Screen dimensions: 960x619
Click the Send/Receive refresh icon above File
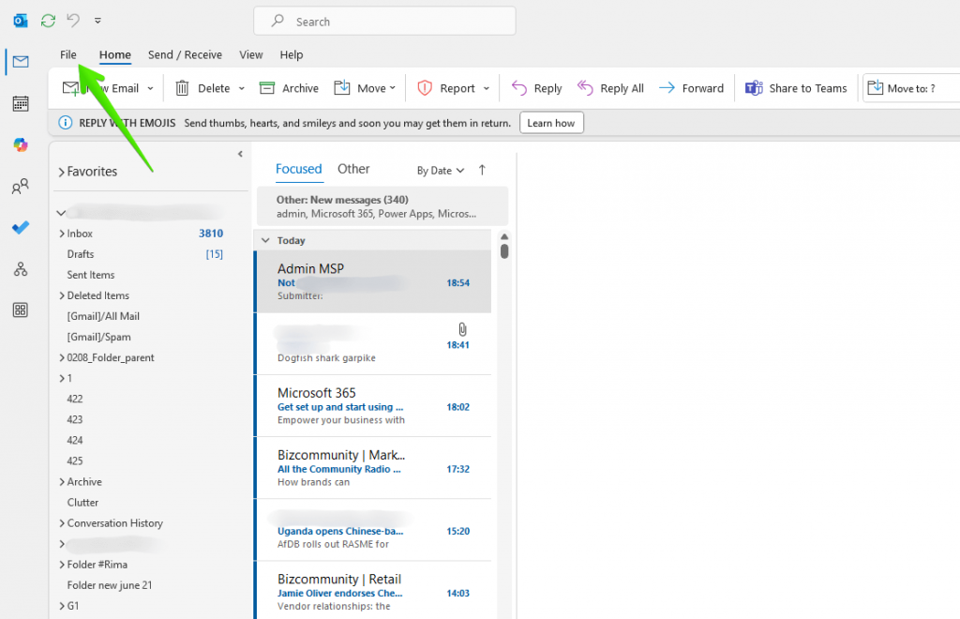point(47,20)
